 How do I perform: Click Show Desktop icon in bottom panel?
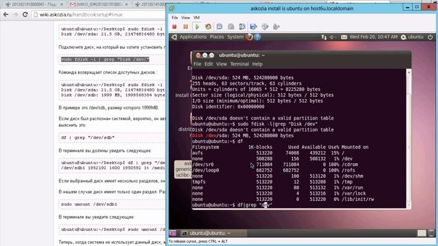pos(172,233)
